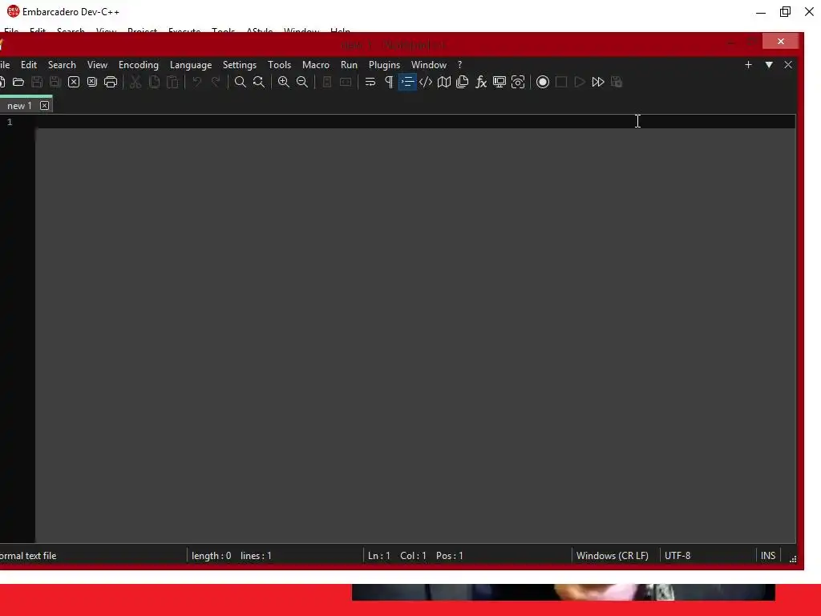
Task: Restore down the Embarcadero Dev-C++ window
Action: pos(785,12)
